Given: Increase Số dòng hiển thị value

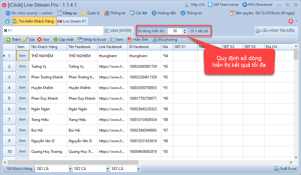Looking at the screenshot, I should (185, 29).
